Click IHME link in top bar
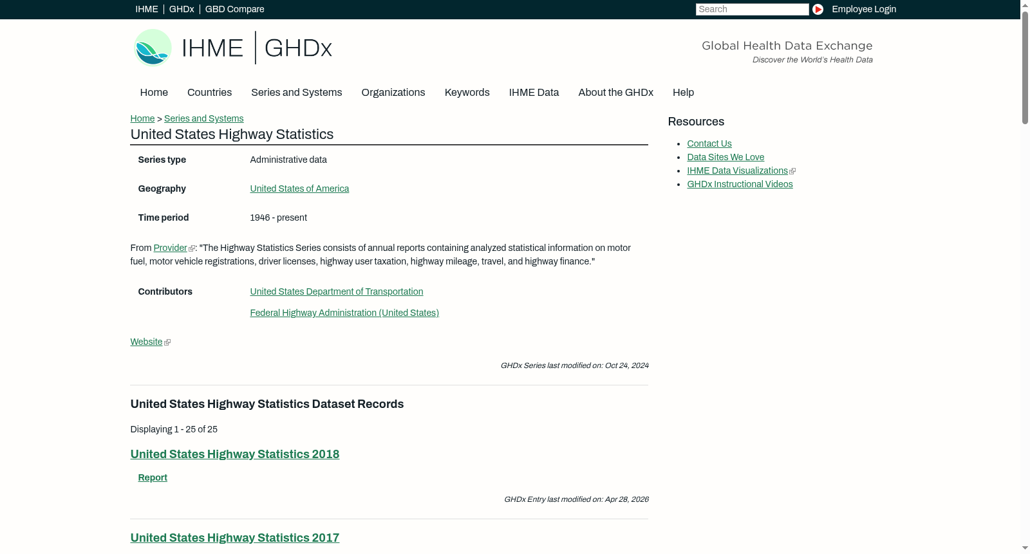Screen dimensions: 1030x554 coord(147,9)
